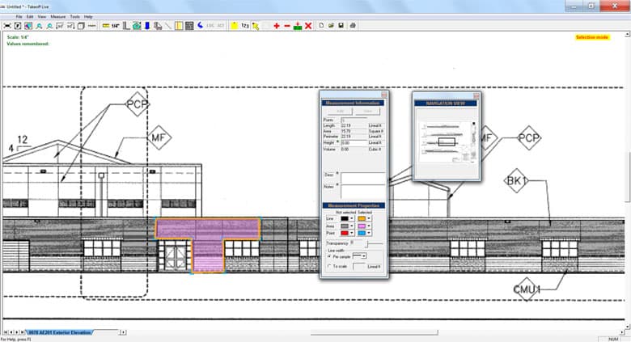Viewport: 631px width, 342px height.
Task: Click the red plus add icon
Action: click(277, 26)
